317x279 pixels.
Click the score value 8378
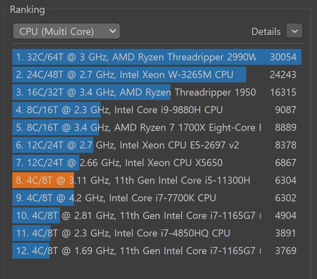tap(286, 145)
